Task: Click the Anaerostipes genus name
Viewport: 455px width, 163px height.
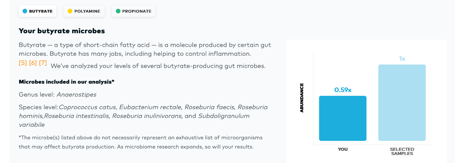Action: click(76, 95)
